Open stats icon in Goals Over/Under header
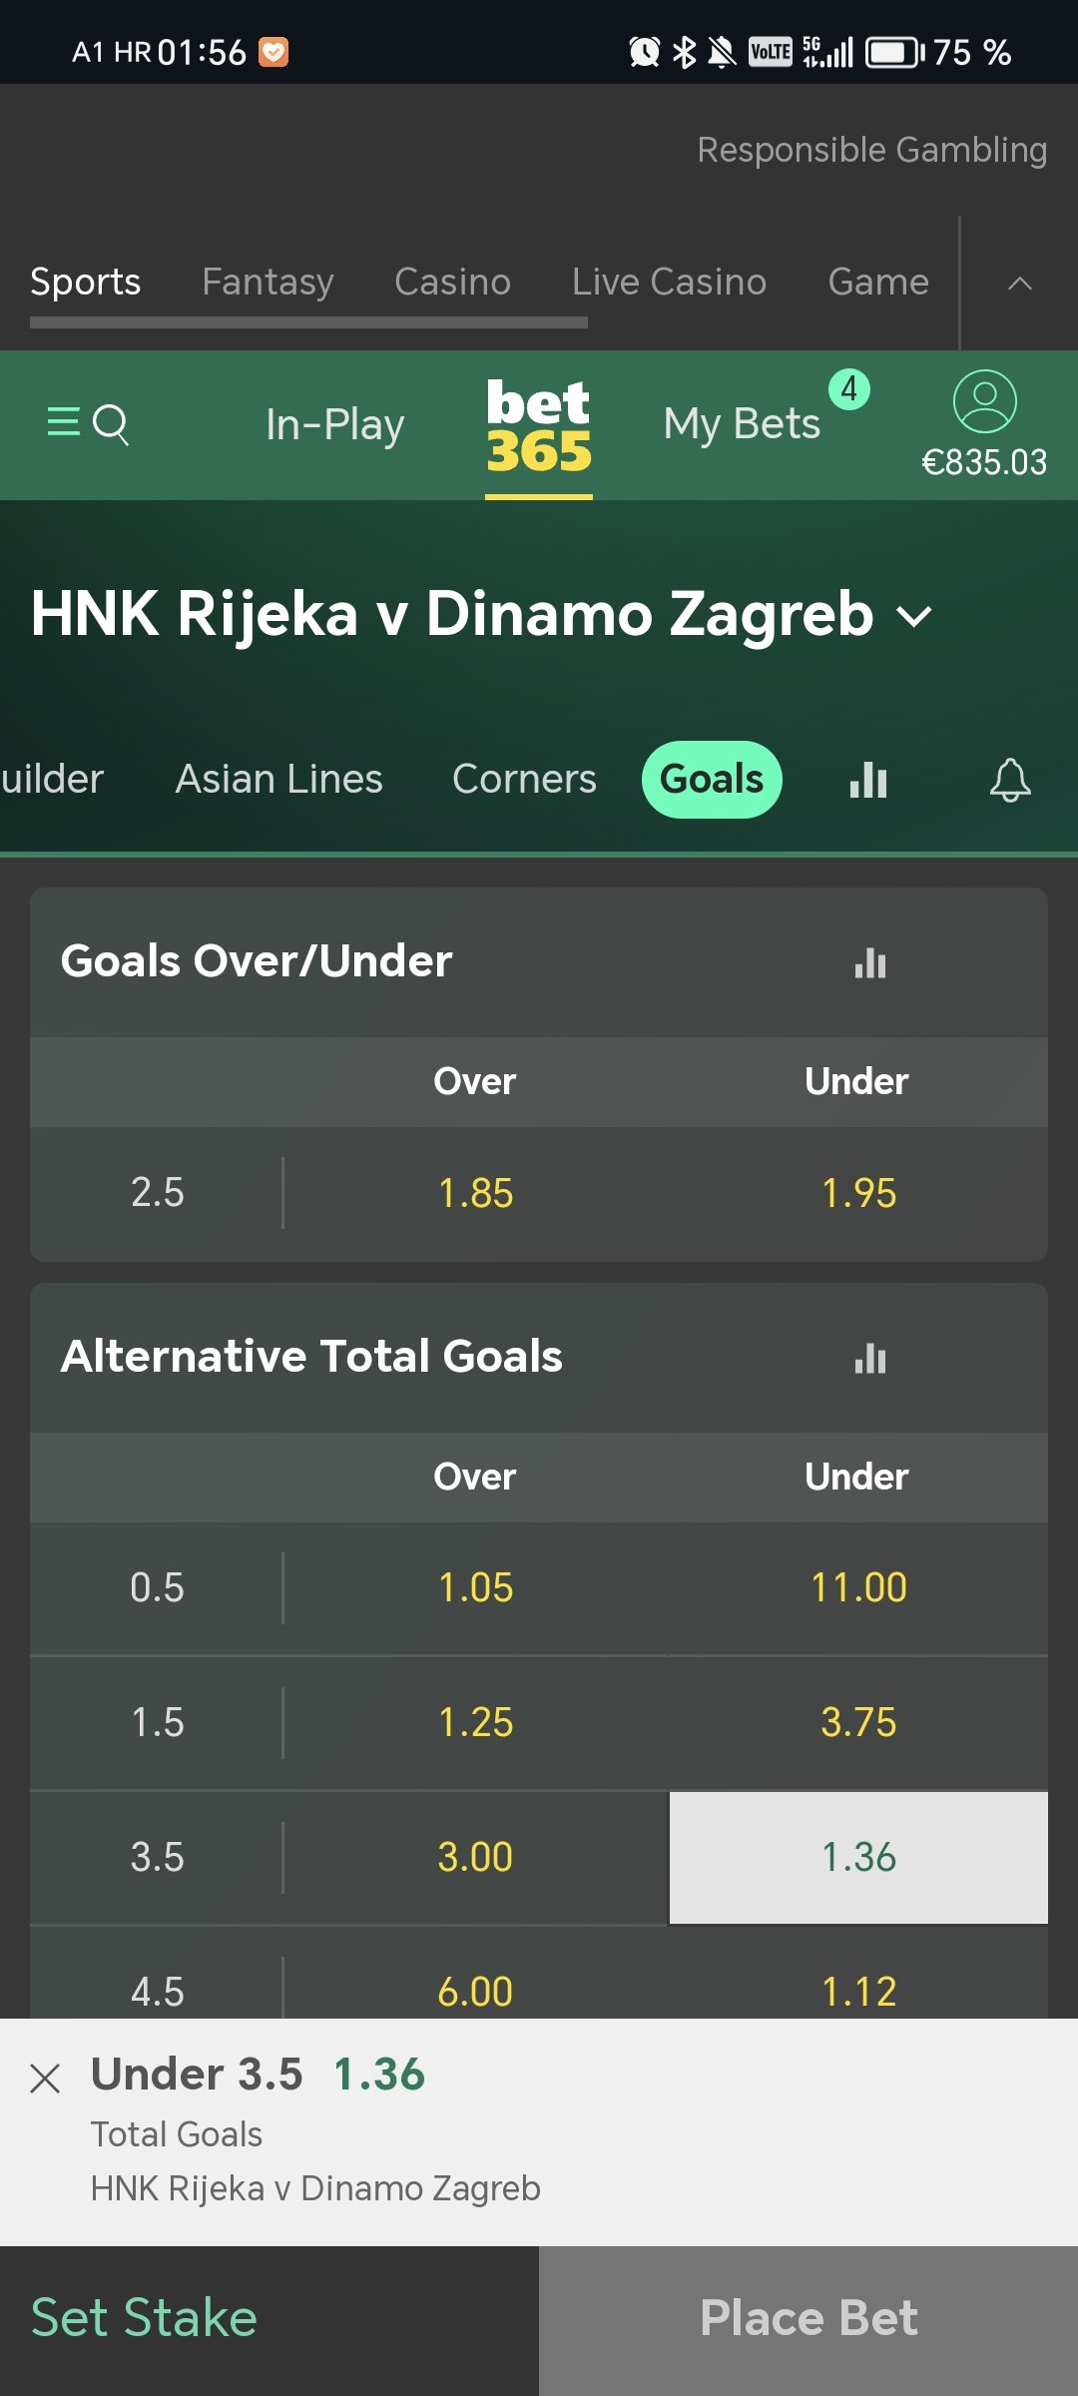 click(870, 962)
